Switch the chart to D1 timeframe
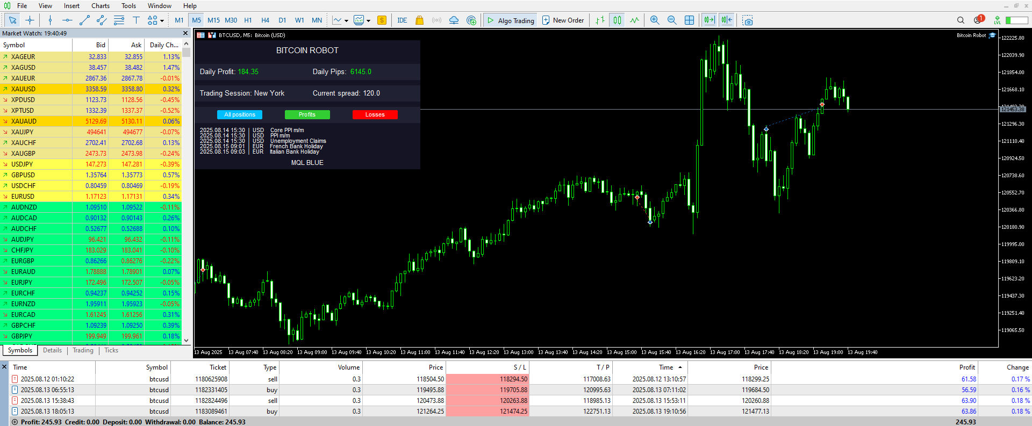This screenshot has height=426, width=1032. click(x=282, y=20)
